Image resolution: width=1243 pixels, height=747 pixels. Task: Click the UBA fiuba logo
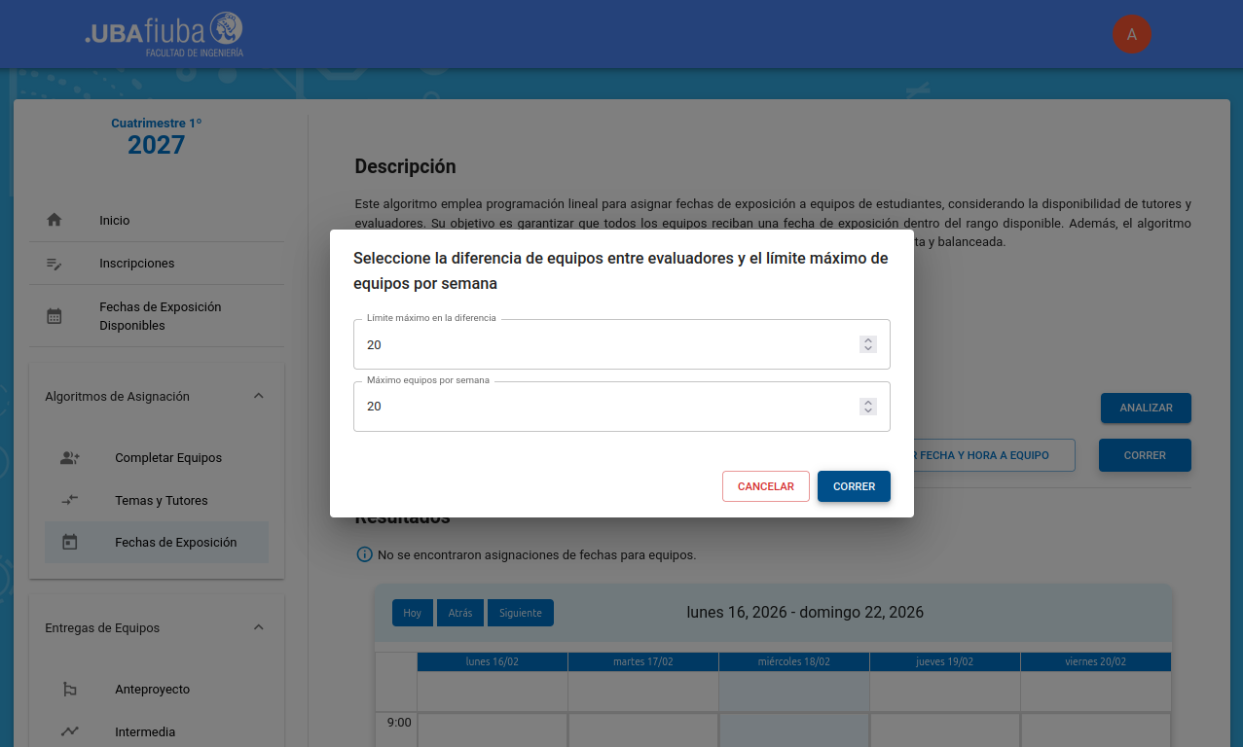165,34
